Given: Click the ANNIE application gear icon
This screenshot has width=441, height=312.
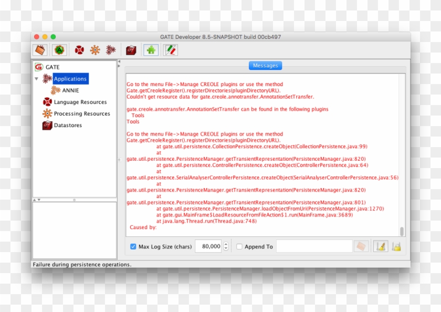Looking at the screenshot, I should pyautogui.click(x=56, y=90).
